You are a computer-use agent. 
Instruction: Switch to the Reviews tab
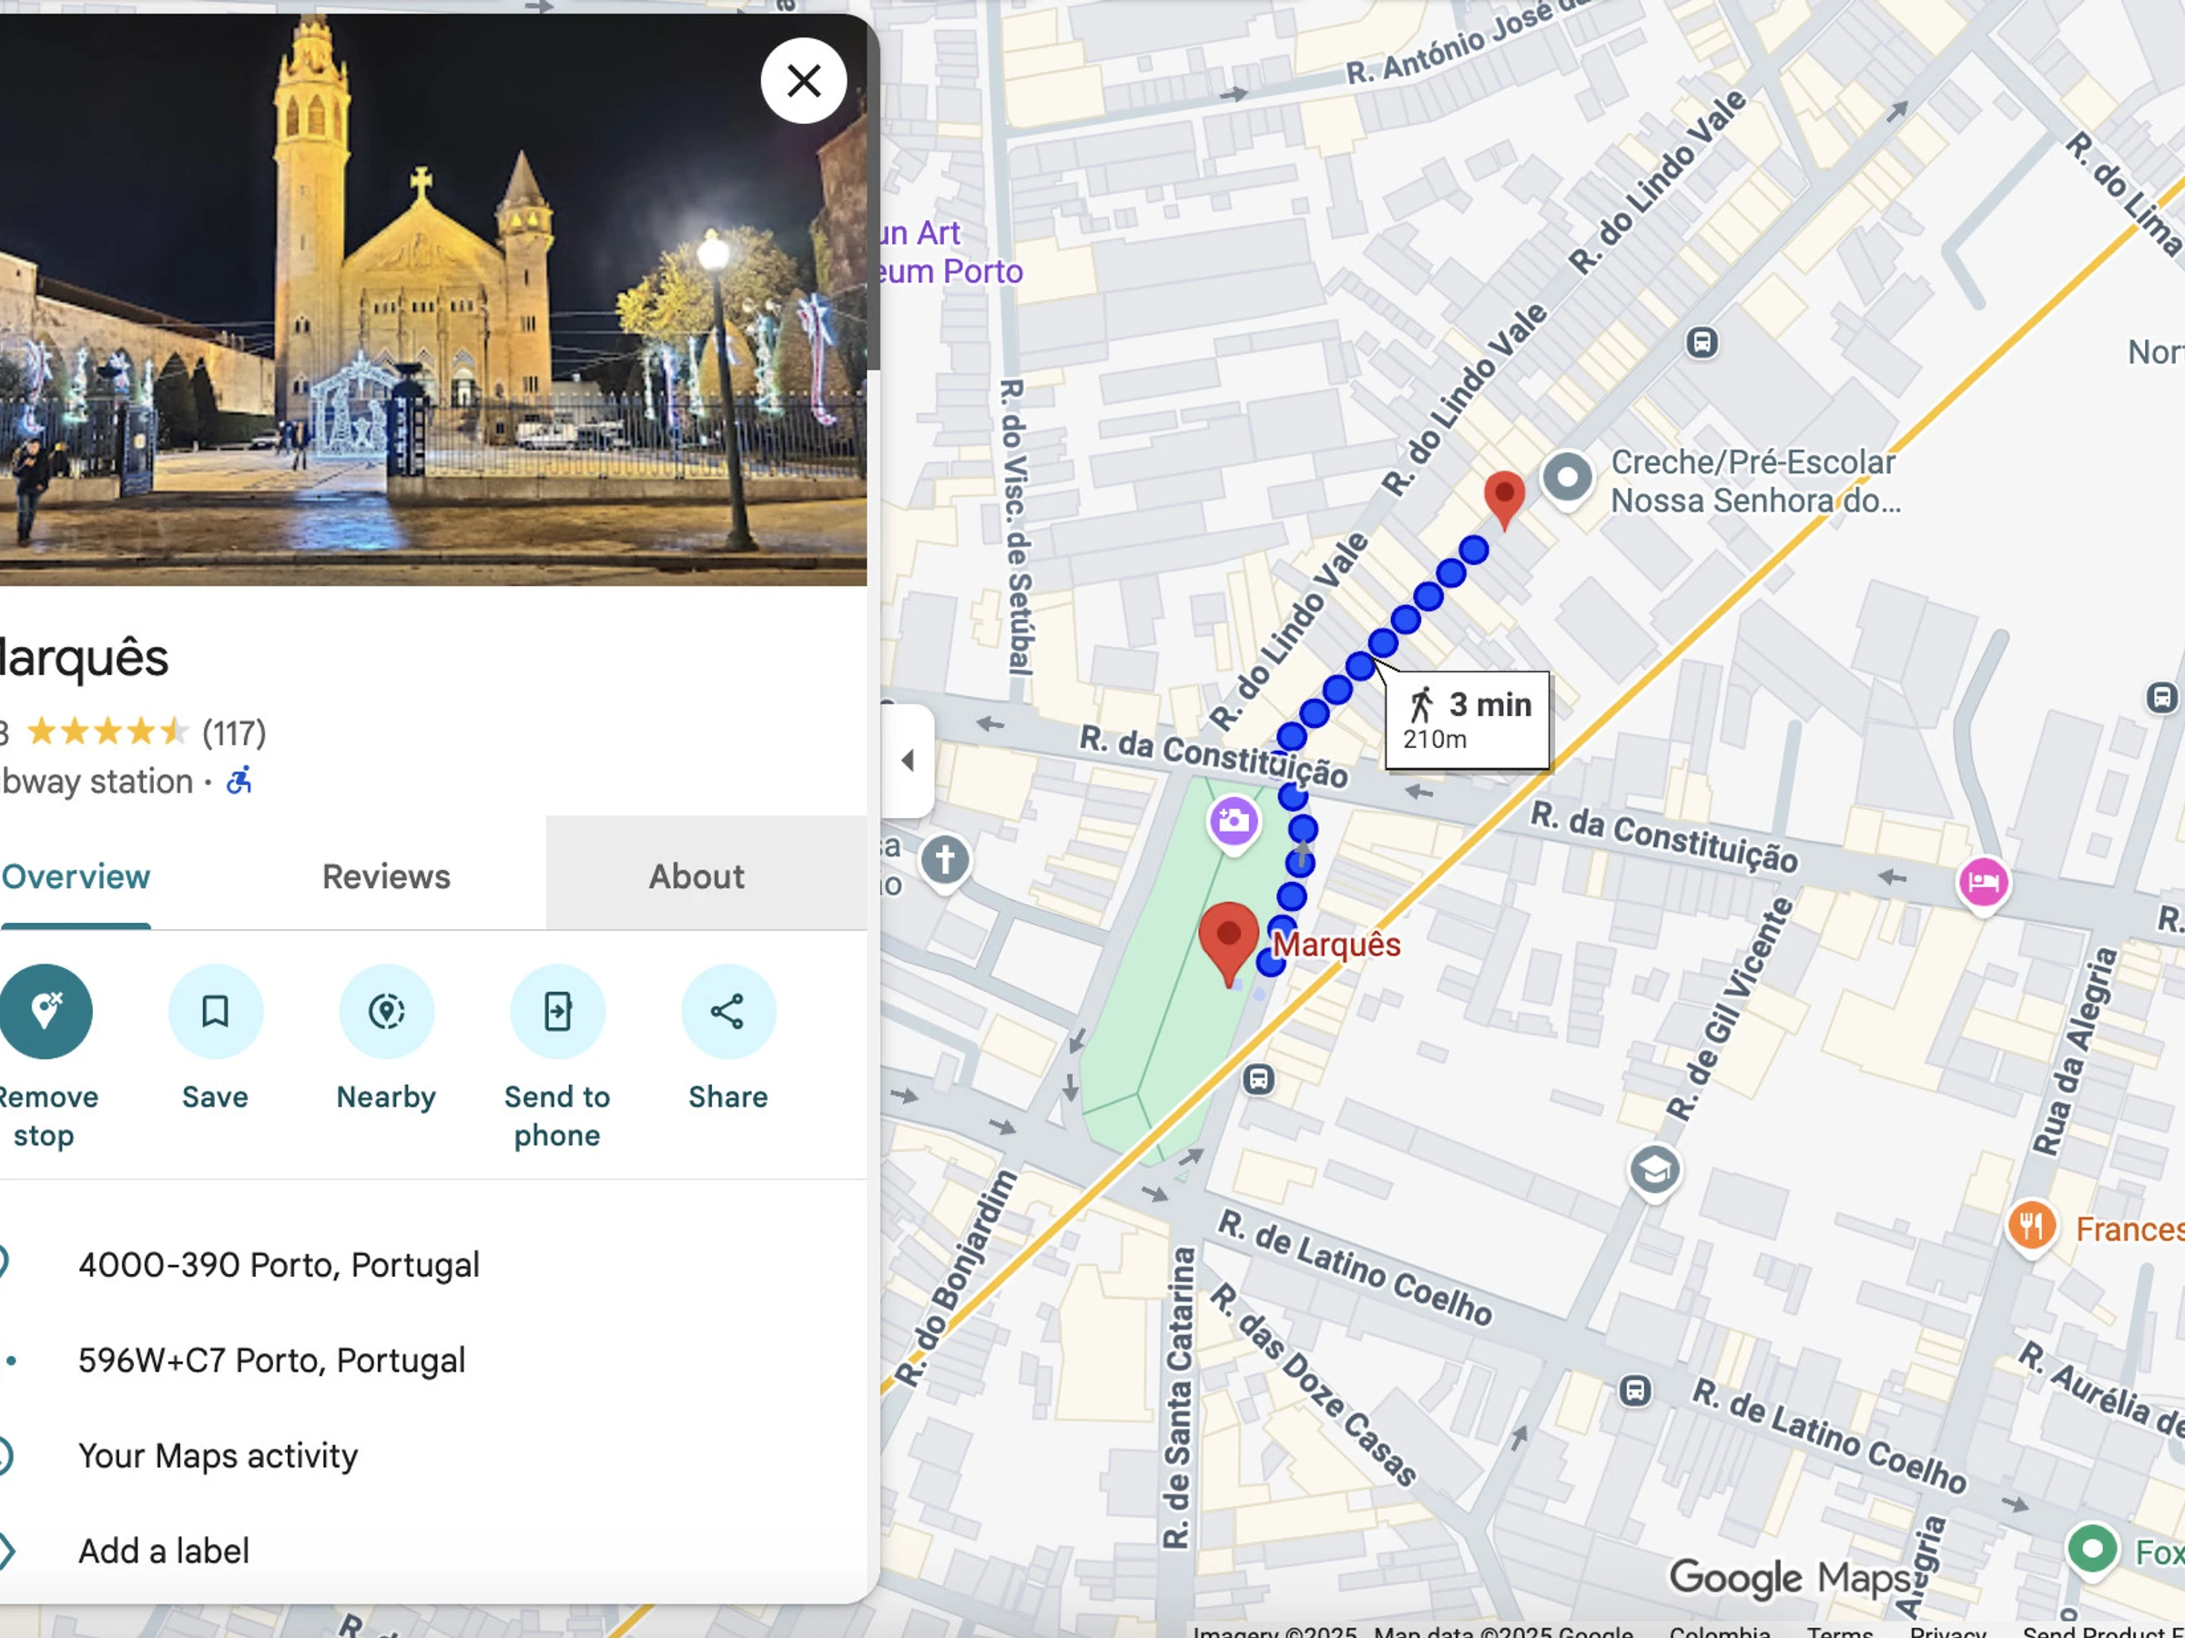pyautogui.click(x=386, y=876)
